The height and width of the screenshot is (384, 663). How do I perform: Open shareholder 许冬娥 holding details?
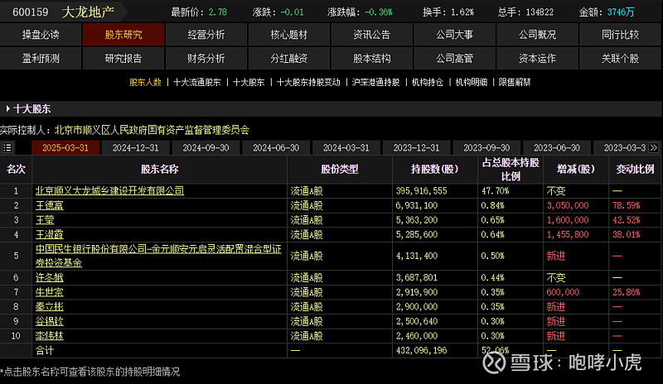(50, 277)
